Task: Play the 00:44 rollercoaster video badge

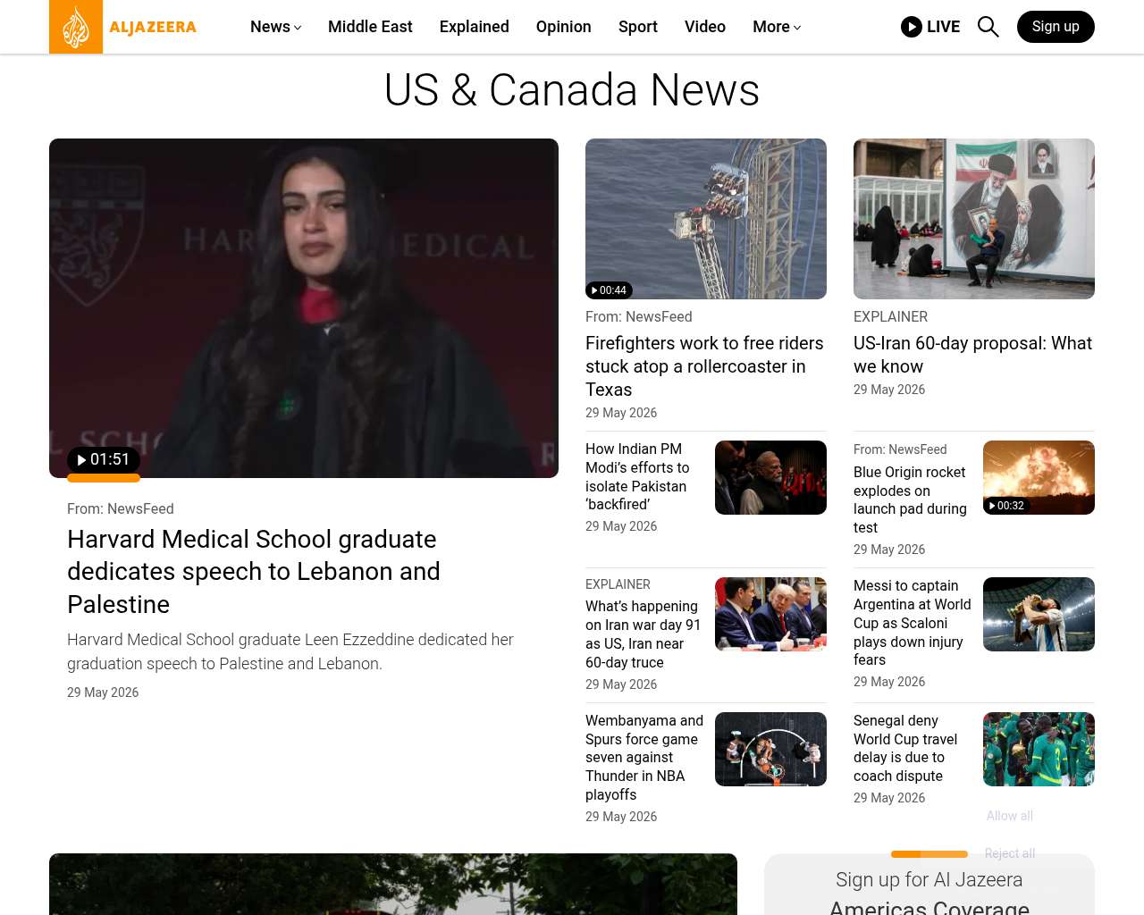Action: coord(609,290)
